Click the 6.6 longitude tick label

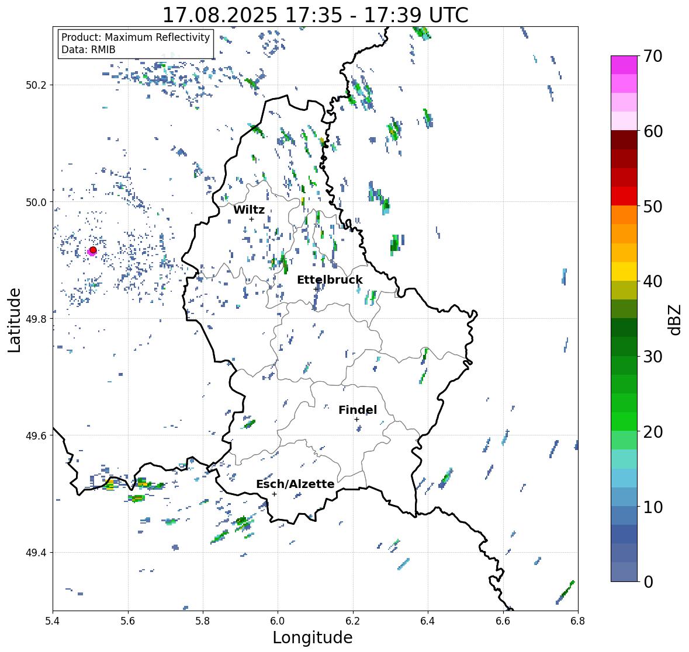point(503,620)
